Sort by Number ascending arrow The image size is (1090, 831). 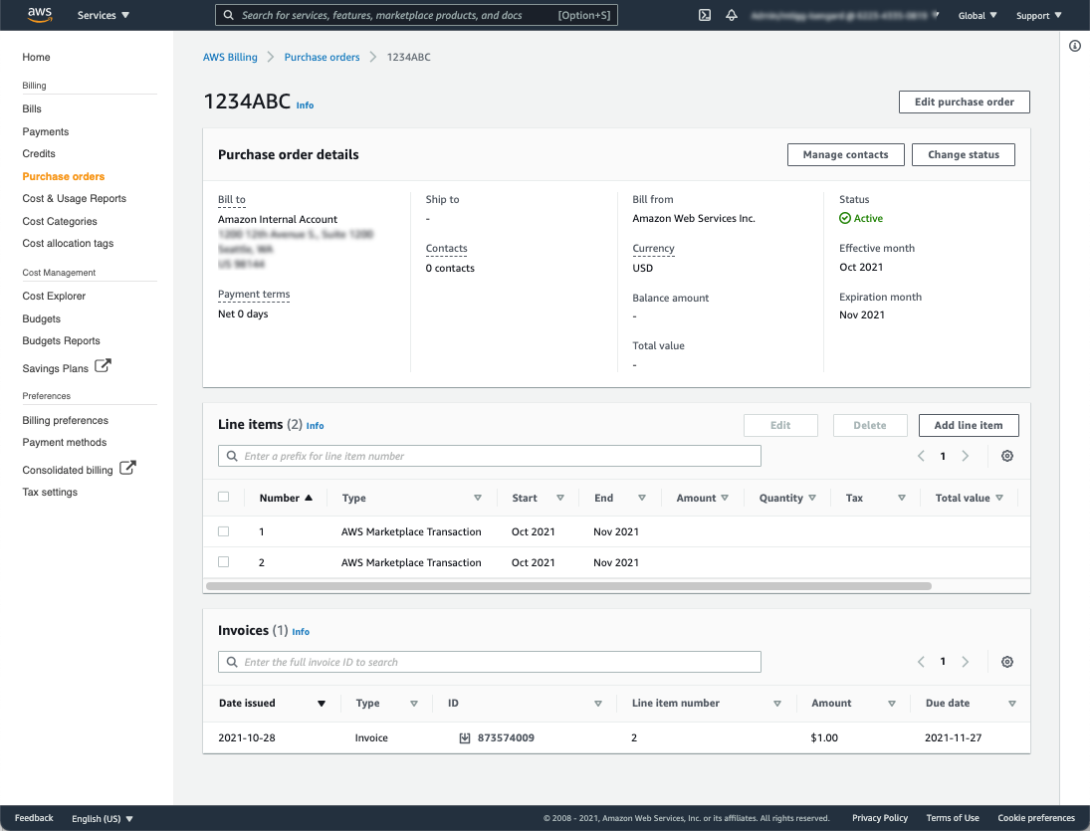pos(309,498)
